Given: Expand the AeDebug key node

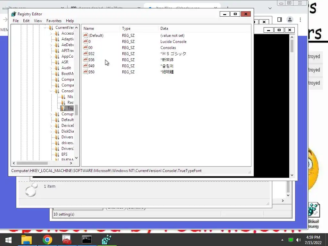Looking at the screenshot, I should click(51, 45).
